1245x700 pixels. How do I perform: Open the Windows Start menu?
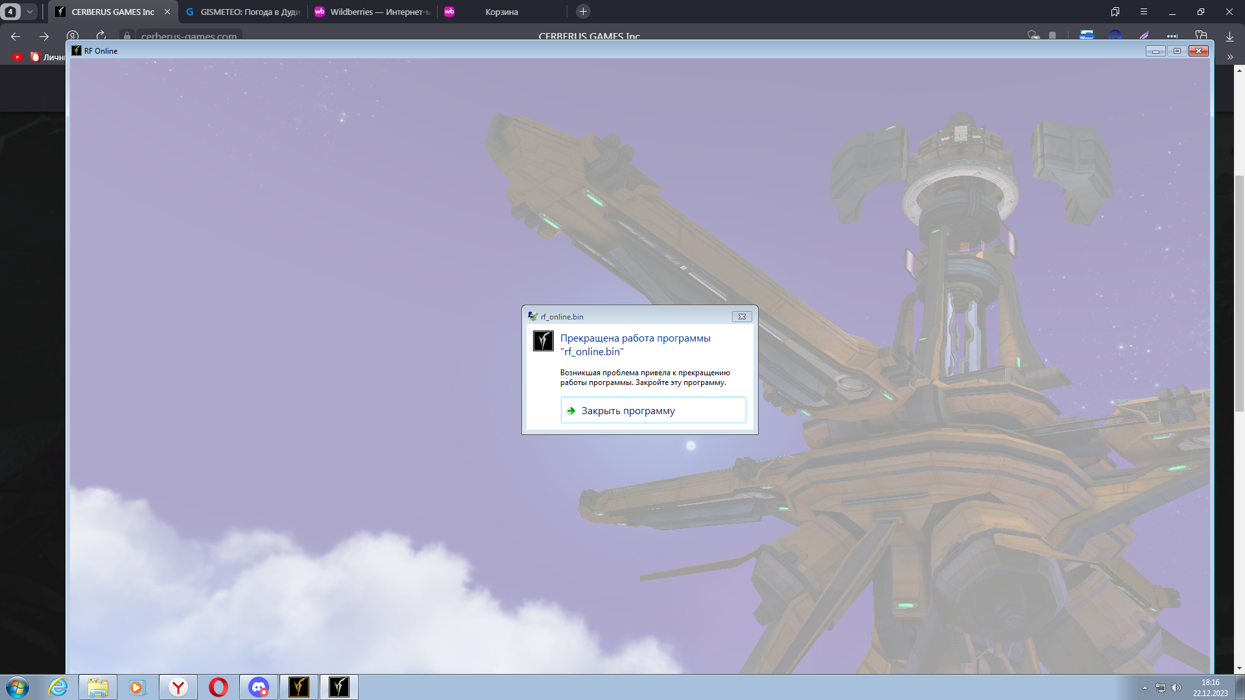pyautogui.click(x=18, y=687)
